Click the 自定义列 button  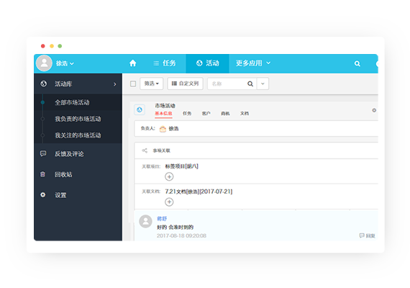pos(185,84)
